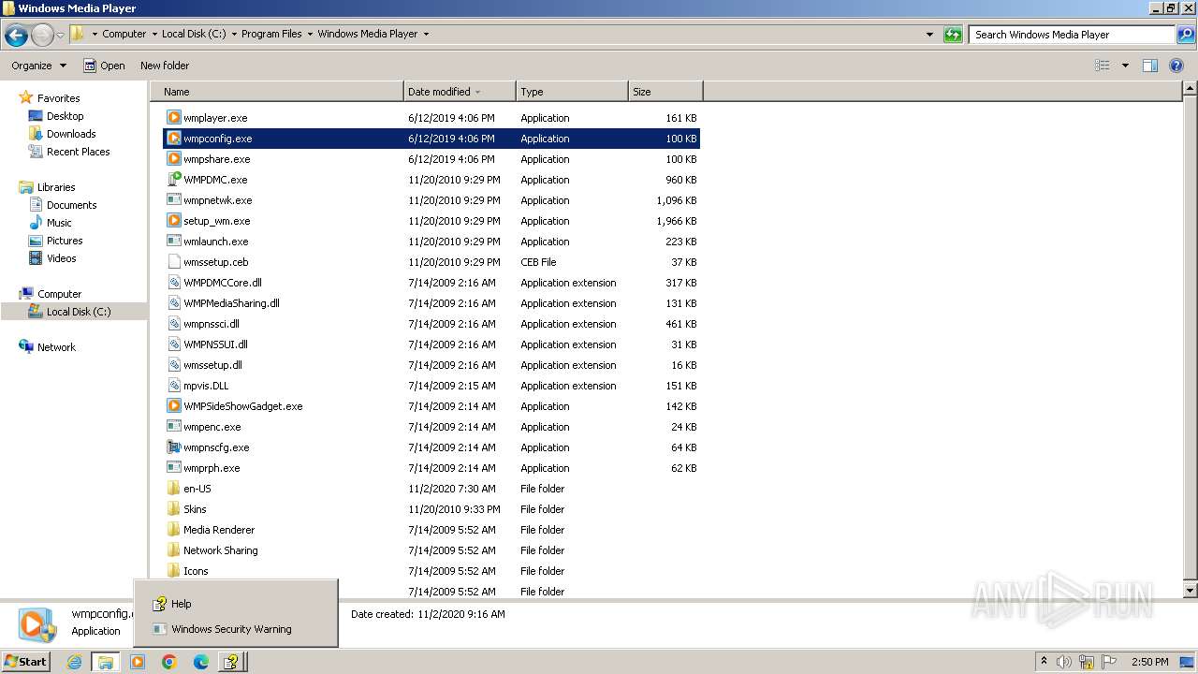Image resolution: width=1198 pixels, height=674 pixels.
Task: Toggle the preview pane icon
Action: click(1150, 66)
